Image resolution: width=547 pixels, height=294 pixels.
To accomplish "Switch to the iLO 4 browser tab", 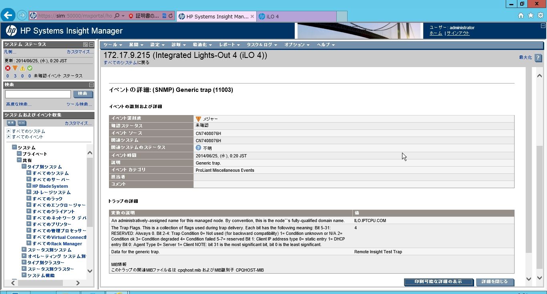I will tap(296, 16).
